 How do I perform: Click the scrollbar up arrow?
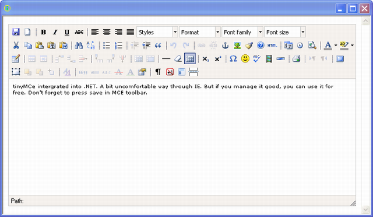point(365,21)
